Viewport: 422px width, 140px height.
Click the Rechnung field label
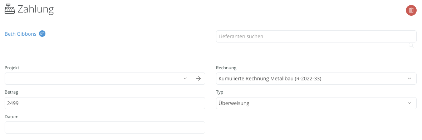pos(226,68)
